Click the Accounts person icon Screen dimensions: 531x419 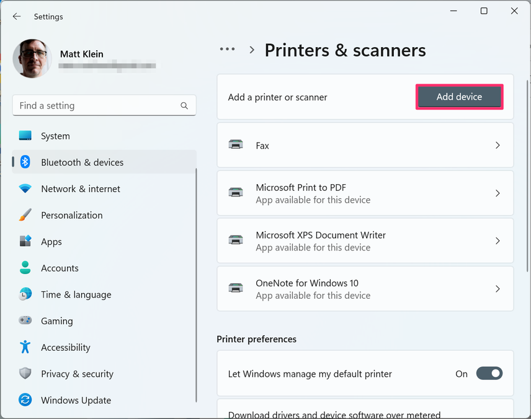[25, 267]
